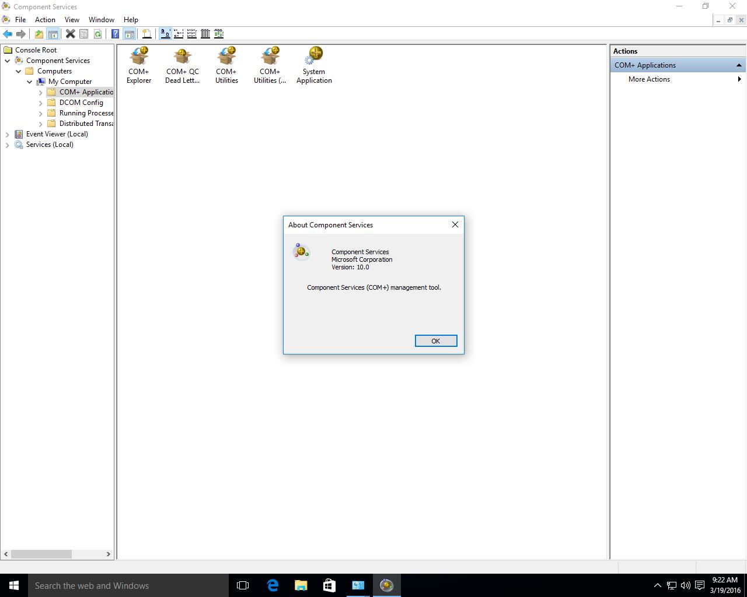Image resolution: width=747 pixels, height=597 pixels.
Task: Select Console Root in tree
Action: point(36,50)
